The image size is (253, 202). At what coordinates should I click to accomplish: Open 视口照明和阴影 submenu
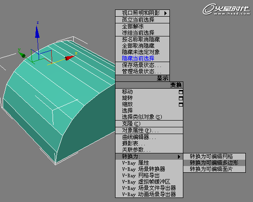[x=142, y=13]
